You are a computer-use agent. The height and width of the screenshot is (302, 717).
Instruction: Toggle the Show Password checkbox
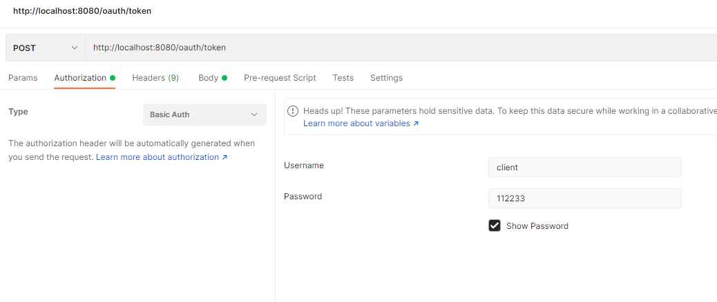pos(495,225)
